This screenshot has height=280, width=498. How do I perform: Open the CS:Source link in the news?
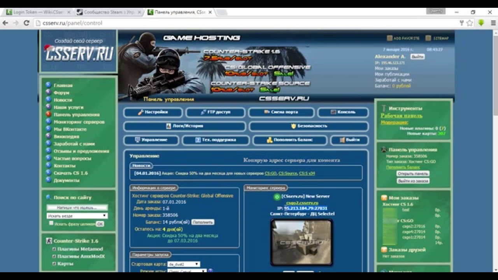coord(288,173)
